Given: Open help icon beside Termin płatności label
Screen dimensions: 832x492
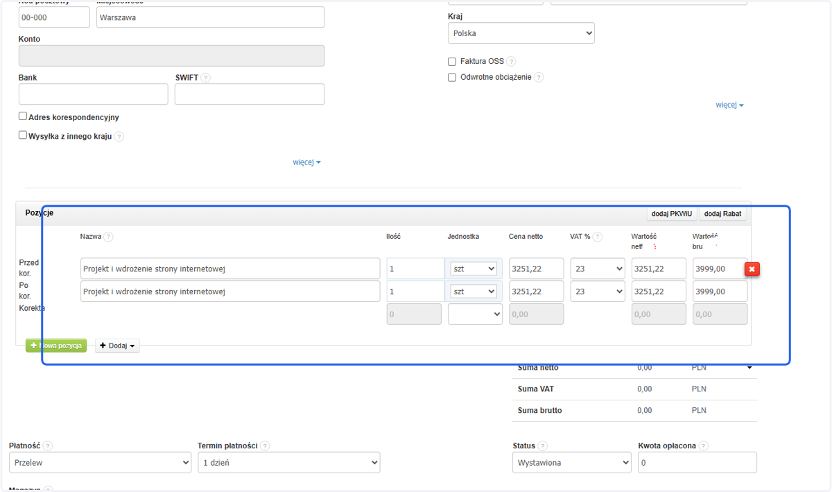Looking at the screenshot, I should (x=265, y=446).
